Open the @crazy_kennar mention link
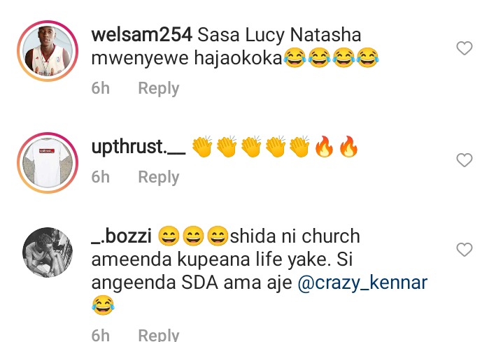Image resolution: width=503 pixels, height=342 pixels. coord(362,283)
